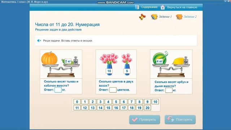Click the Задание 1 notebook icon
231x130 pixels.
[x=154, y=17]
